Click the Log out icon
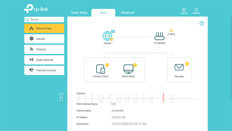This screenshot has height=131, width=232. (x=184, y=10)
